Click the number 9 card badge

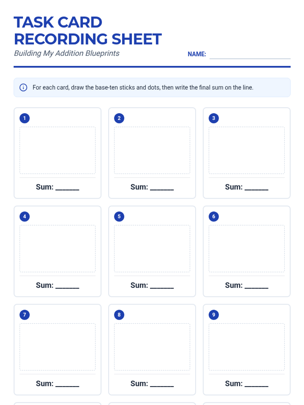[x=214, y=315]
